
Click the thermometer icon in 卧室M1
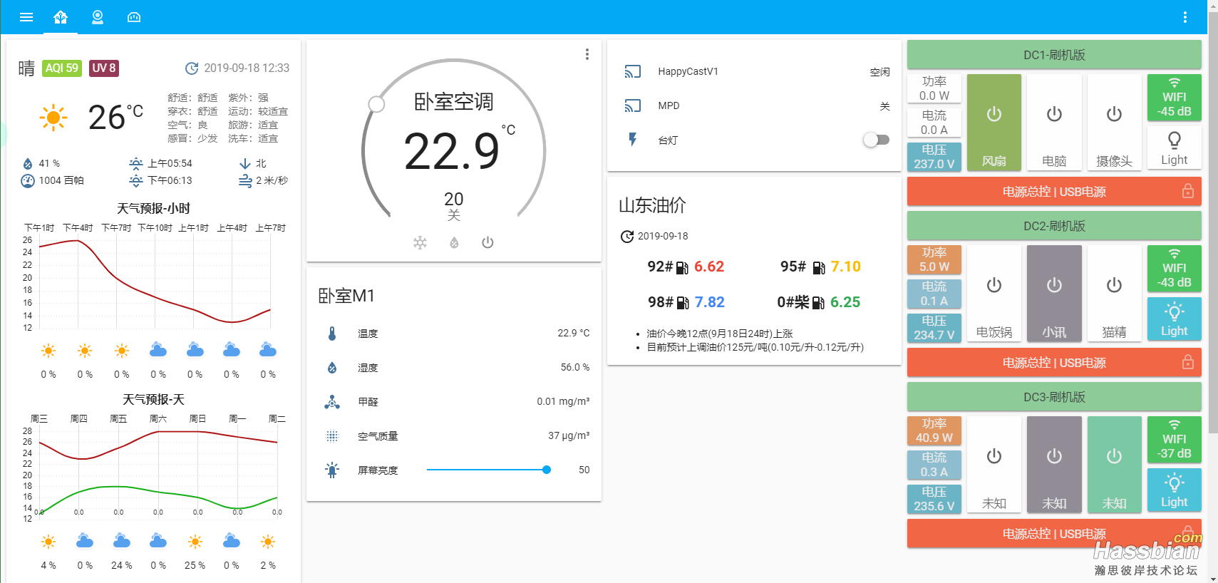(332, 333)
